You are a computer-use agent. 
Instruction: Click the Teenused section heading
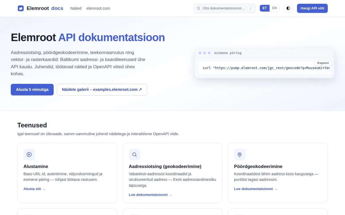(32, 125)
